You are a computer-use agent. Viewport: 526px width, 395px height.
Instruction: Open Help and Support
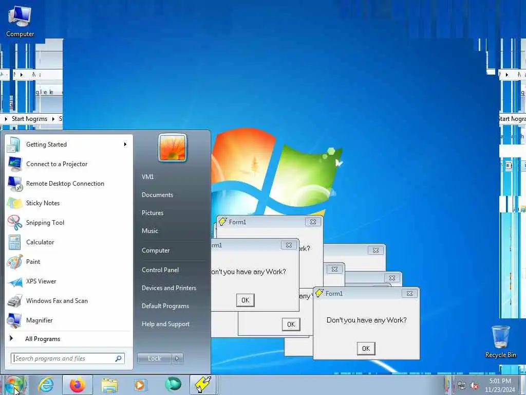[x=166, y=324]
